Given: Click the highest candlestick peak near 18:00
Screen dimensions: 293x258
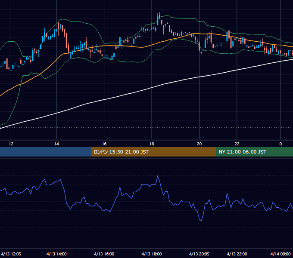Looking at the screenshot, I should click(159, 15).
